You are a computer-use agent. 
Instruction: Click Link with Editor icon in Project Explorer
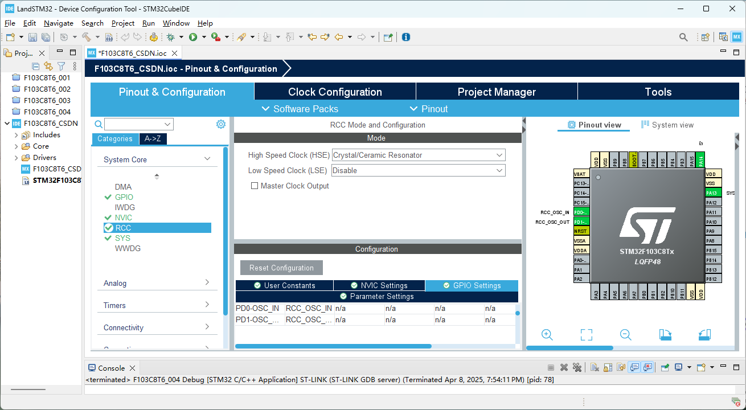(x=48, y=67)
